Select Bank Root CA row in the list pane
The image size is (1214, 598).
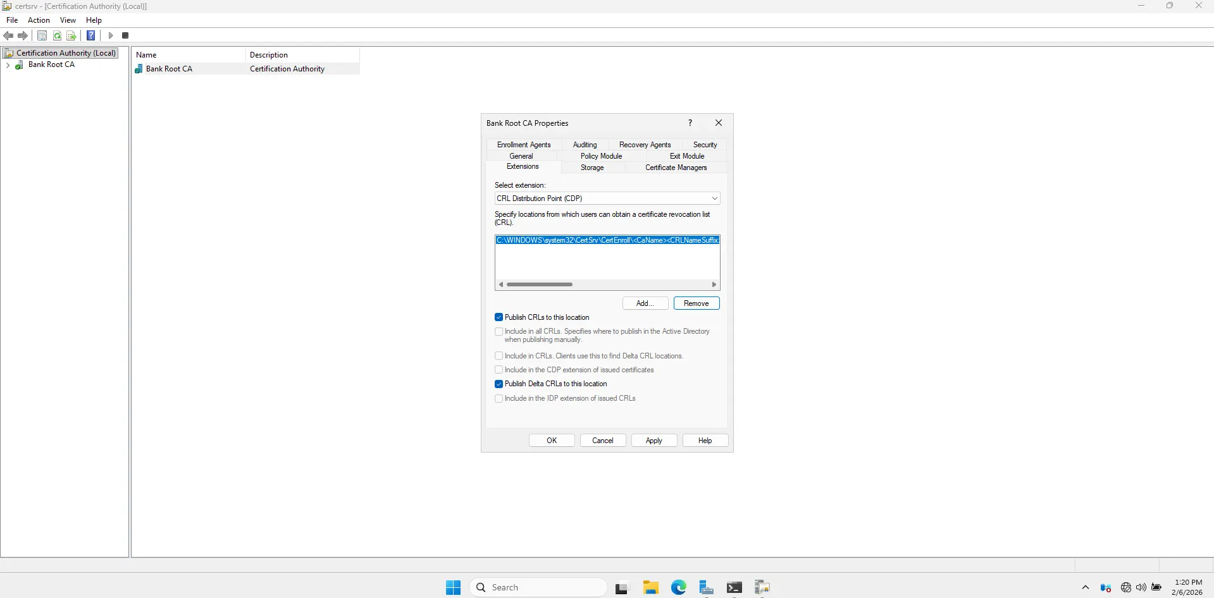tap(247, 69)
